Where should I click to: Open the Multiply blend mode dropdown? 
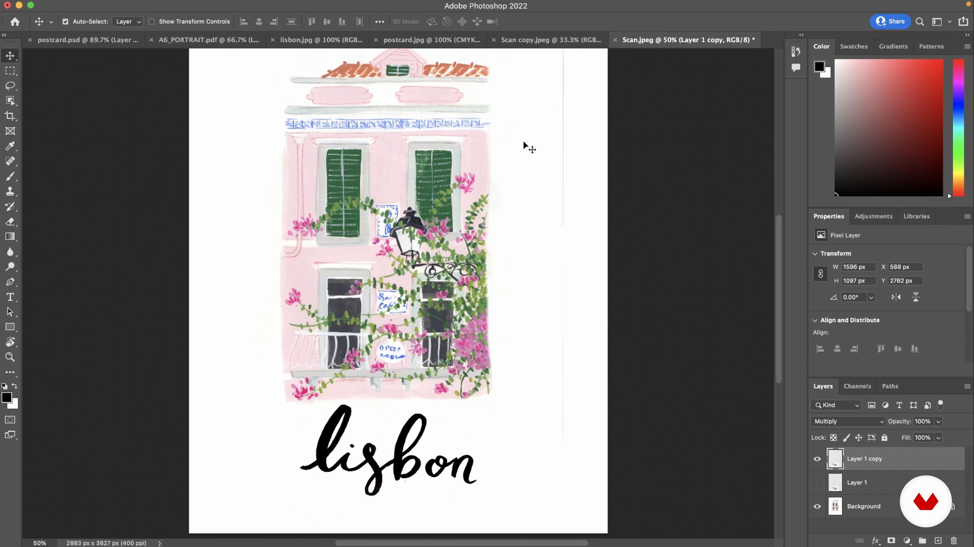848,421
